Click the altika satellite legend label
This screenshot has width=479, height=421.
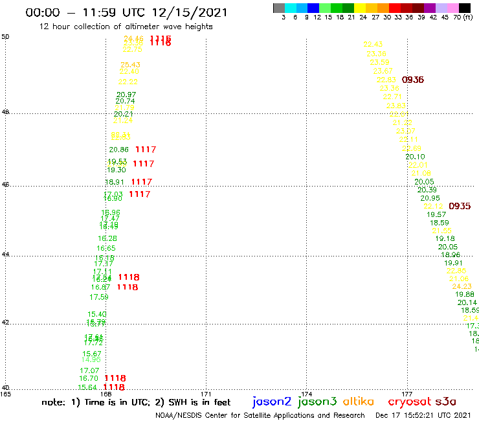click(359, 402)
